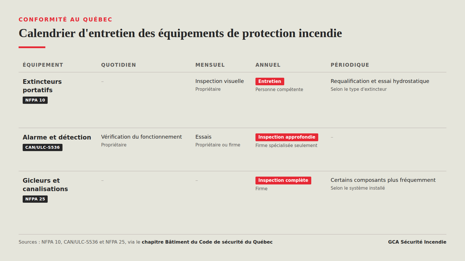This screenshot has width=465, height=261.
Task: Click the "Calendrier d'entretien" main title
Action: tap(180, 33)
